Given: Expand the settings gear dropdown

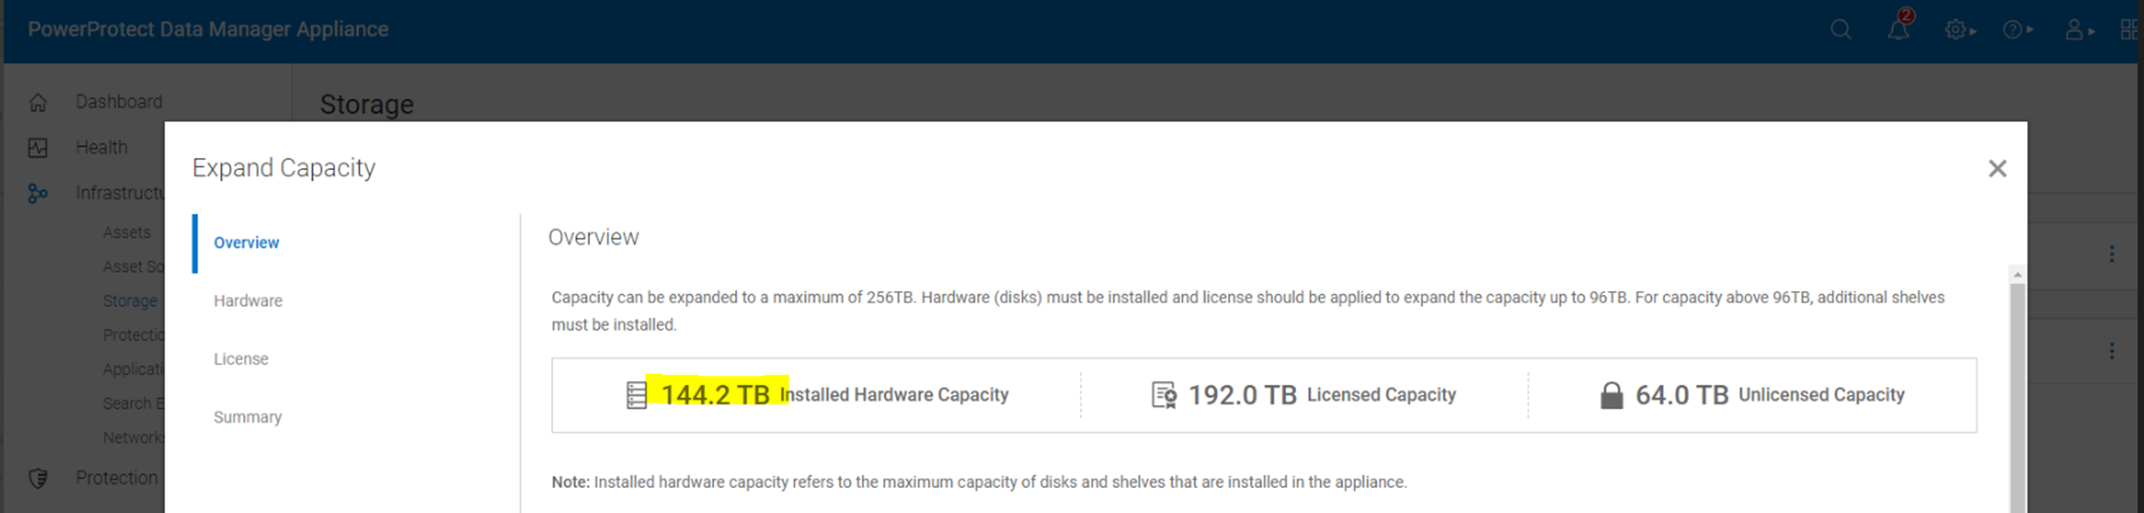Looking at the screenshot, I should coord(1958,30).
